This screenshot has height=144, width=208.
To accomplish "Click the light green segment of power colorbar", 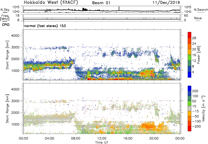I will (190, 58).
